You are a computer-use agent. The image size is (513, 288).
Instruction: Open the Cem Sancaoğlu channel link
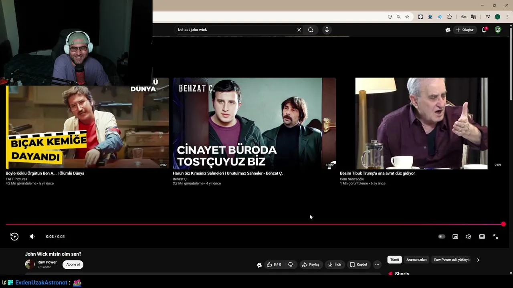click(x=352, y=179)
